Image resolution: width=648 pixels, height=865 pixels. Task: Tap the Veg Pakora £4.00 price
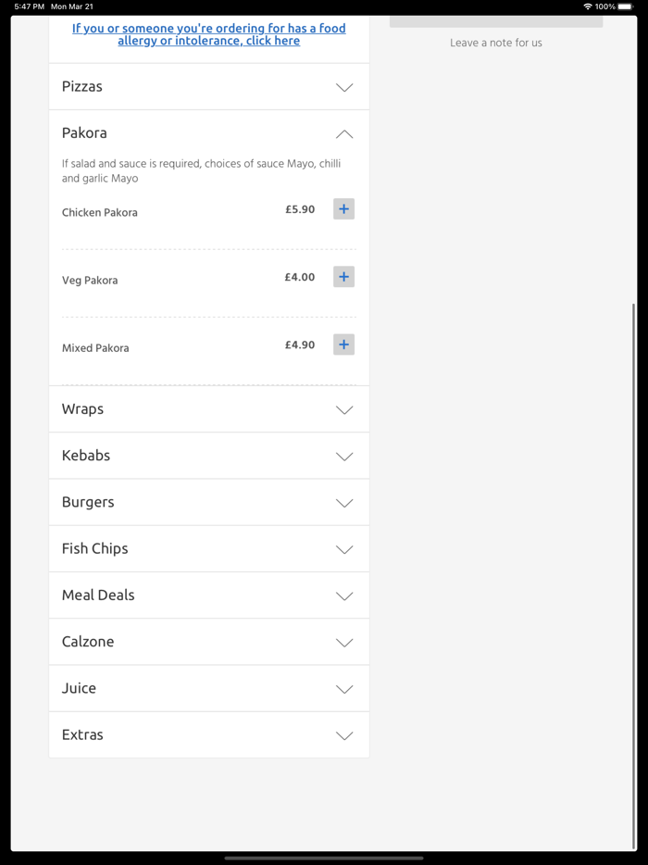click(x=300, y=277)
